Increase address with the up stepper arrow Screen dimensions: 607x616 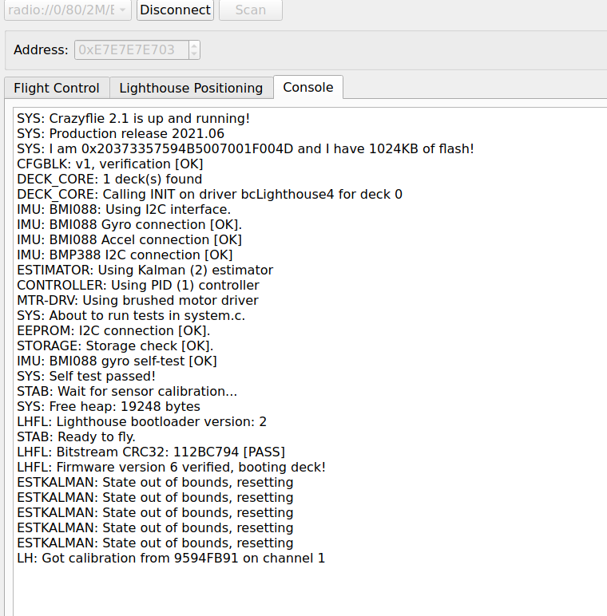[x=194, y=45]
